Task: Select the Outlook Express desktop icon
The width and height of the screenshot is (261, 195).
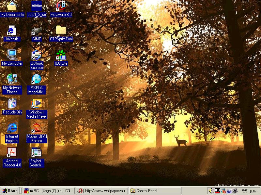Action: point(37,55)
